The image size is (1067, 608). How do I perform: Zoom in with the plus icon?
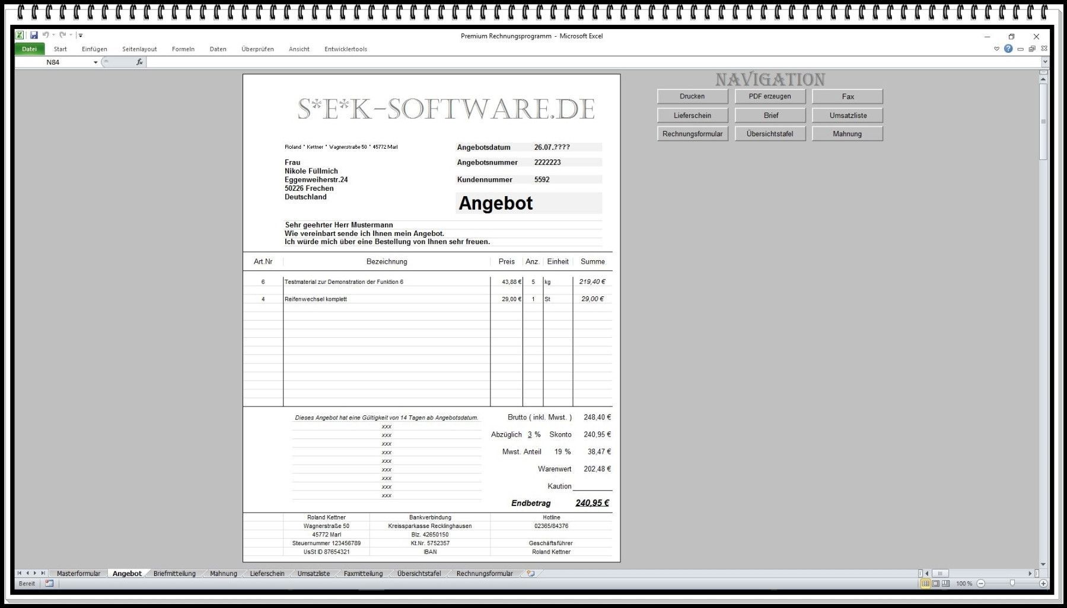(1043, 584)
